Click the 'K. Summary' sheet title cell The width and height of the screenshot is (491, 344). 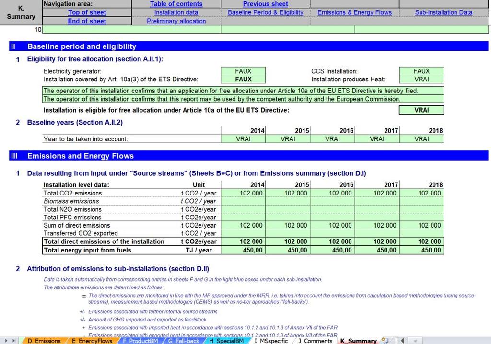pos(21,12)
